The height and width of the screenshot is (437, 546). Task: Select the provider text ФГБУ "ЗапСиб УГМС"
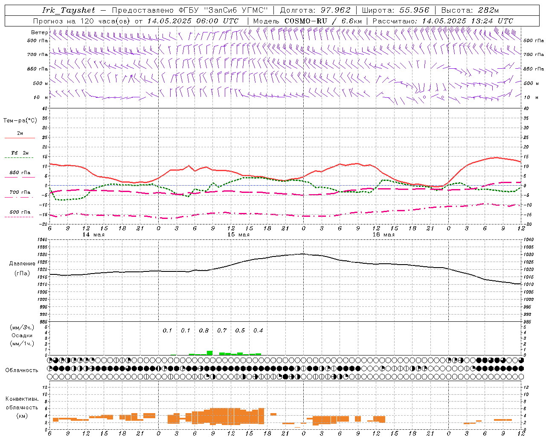223,10
